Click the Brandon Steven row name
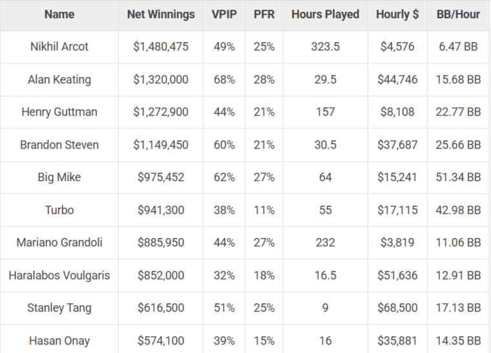 59,145
